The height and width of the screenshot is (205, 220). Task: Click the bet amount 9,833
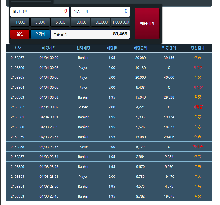click(x=140, y=117)
